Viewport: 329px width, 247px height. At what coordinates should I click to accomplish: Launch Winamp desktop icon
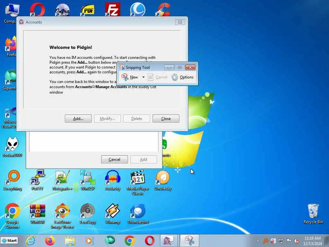(113, 214)
